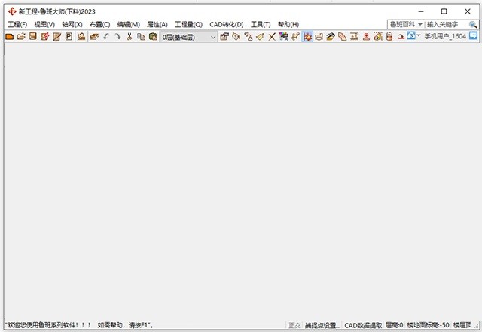Click the redo arrow icon
The width and height of the screenshot is (482, 332).
[x=117, y=36]
